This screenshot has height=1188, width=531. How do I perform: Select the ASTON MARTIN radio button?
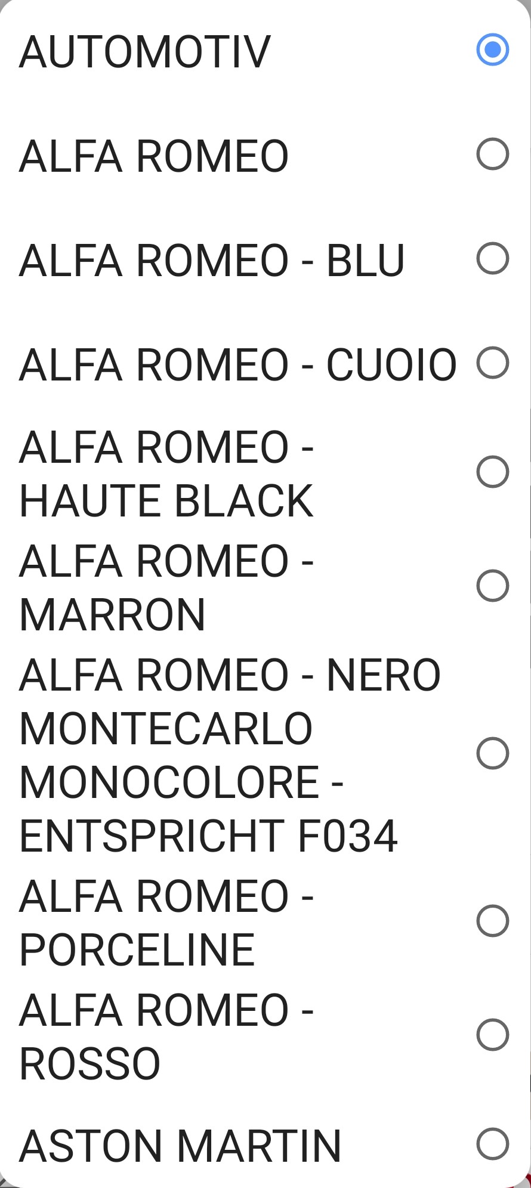(x=492, y=1144)
